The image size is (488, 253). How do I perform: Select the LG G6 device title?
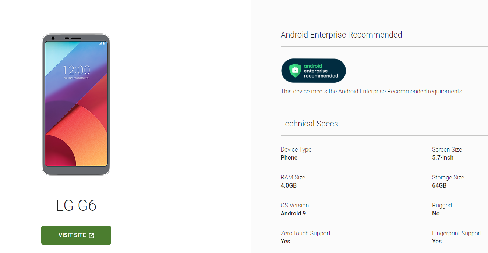click(76, 205)
